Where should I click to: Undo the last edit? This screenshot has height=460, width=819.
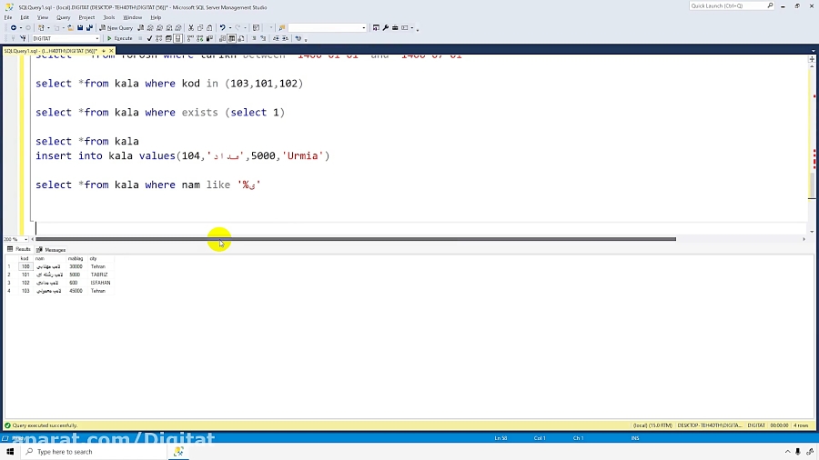coord(222,27)
